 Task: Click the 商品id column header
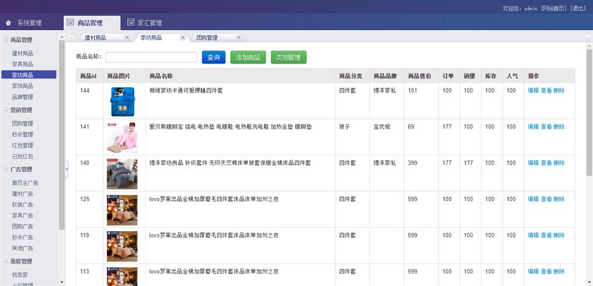88,76
